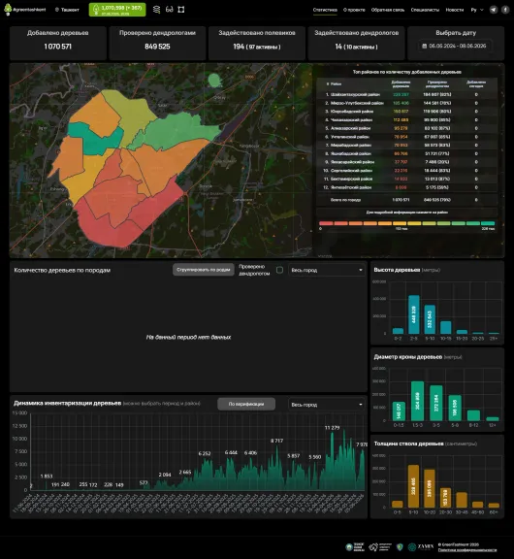Expand Весь город dropdown in dynamics panel
This screenshot has height=559, width=514.
tap(326, 405)
